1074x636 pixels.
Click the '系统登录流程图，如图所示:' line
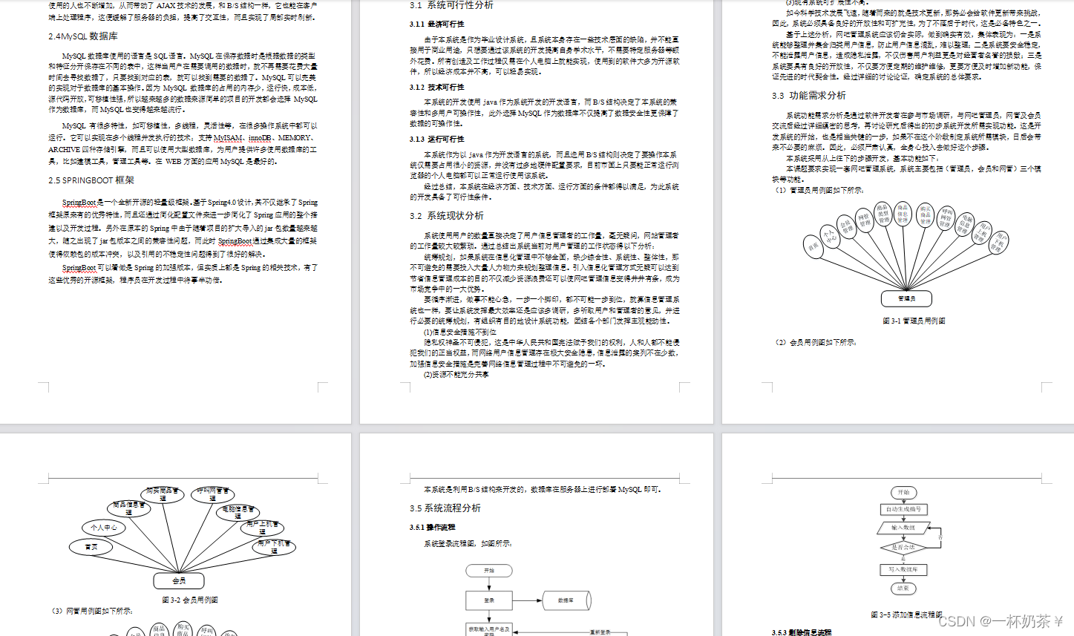[468, 543]
